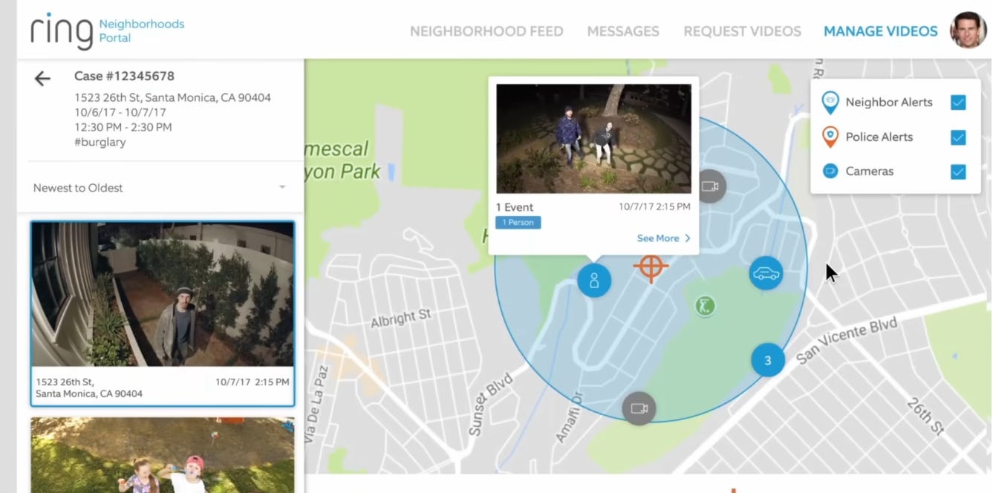
Task: Go back with the arrow beside Case #12345678
Action: (x=42, y=78)
